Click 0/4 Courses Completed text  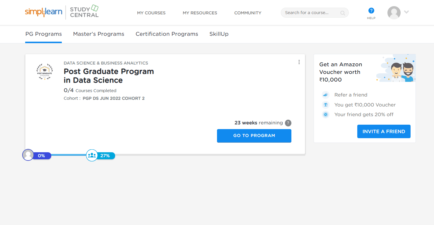tap(90, 90)
